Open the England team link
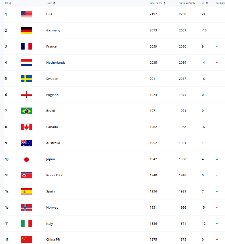This screenshot has height=244, width=225. pyautogui.click(x=52, y=95)
